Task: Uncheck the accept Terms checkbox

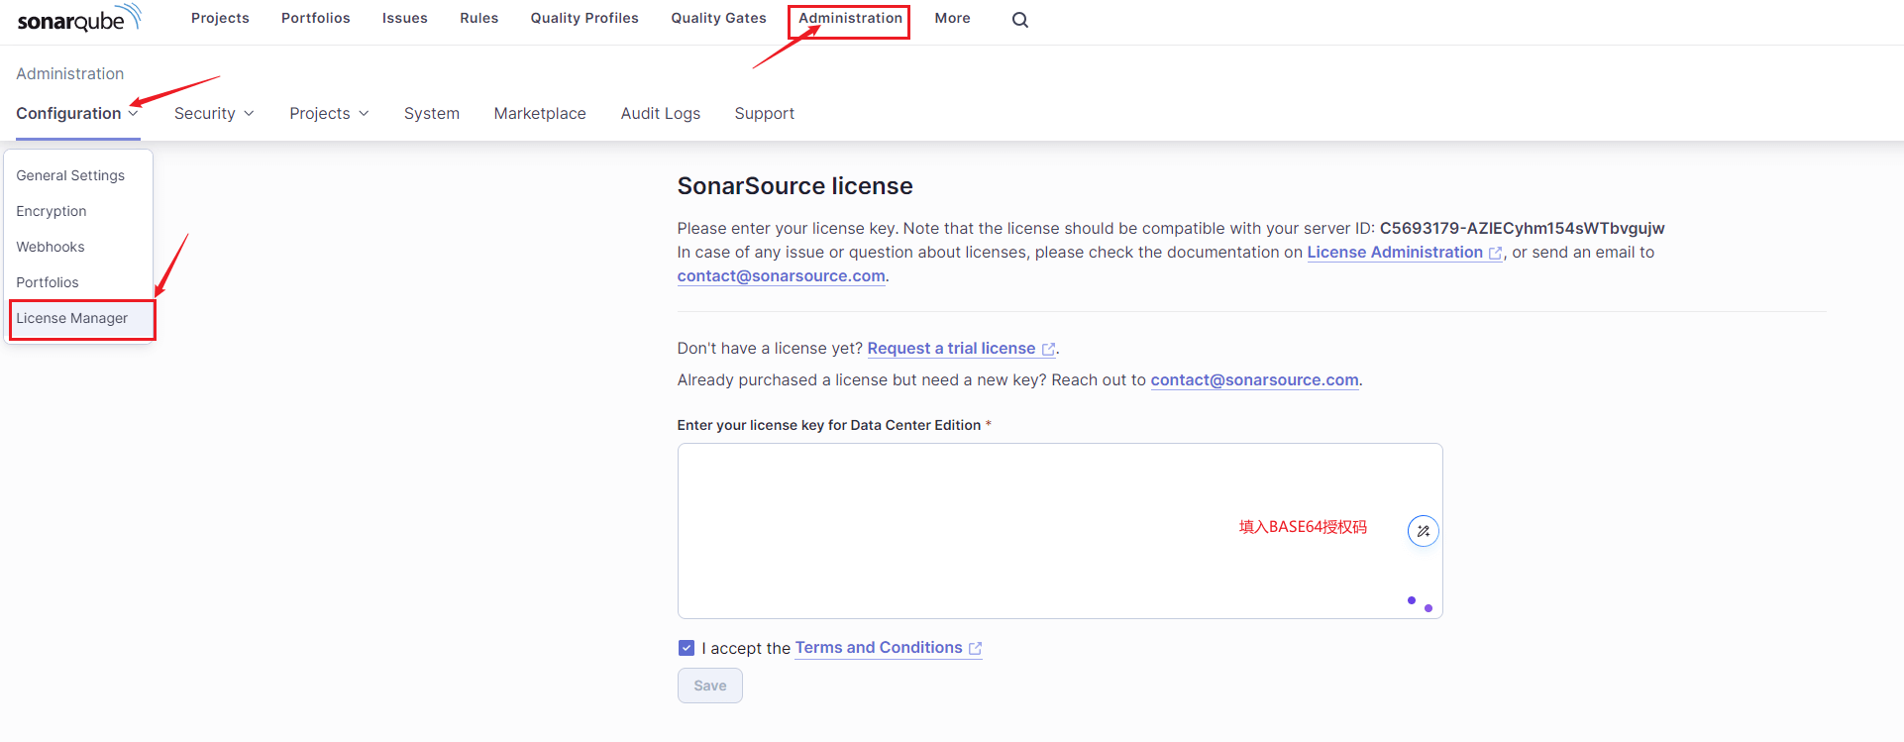Action: 687,648
